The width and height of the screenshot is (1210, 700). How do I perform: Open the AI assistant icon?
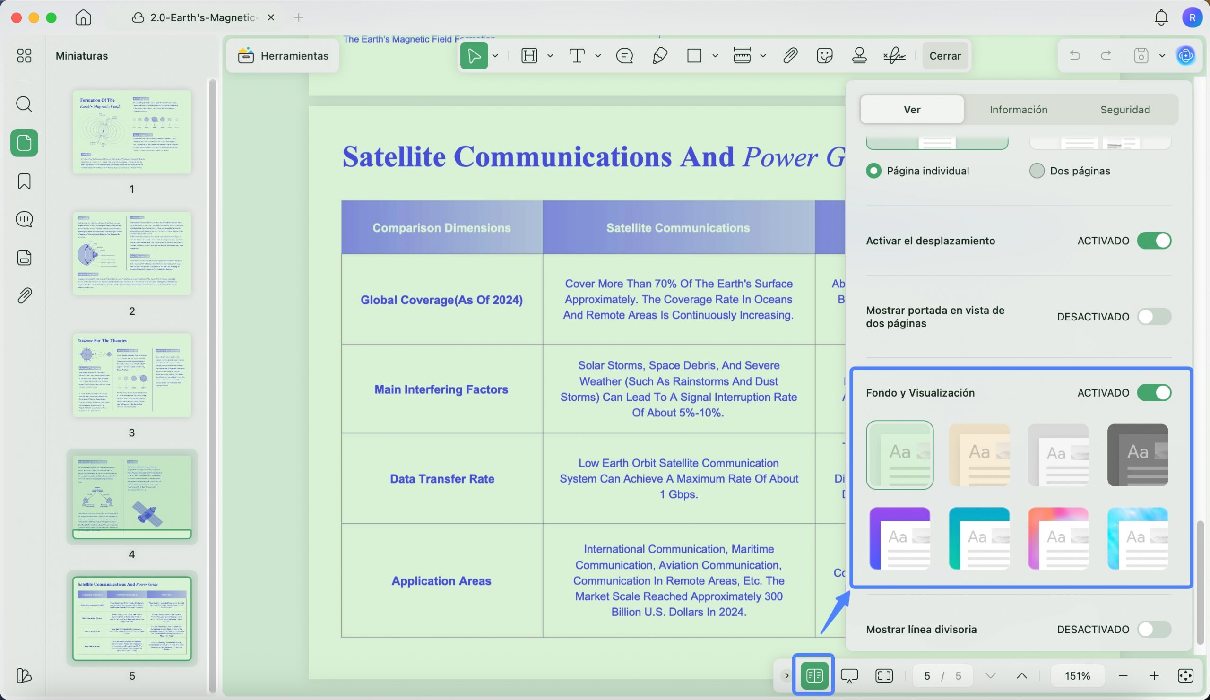pyautogui.click(x=1185, y=56)
